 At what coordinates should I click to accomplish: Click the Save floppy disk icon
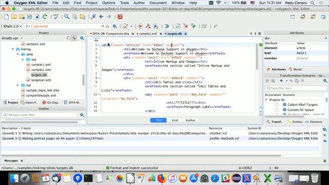click(x=30, y=17)
